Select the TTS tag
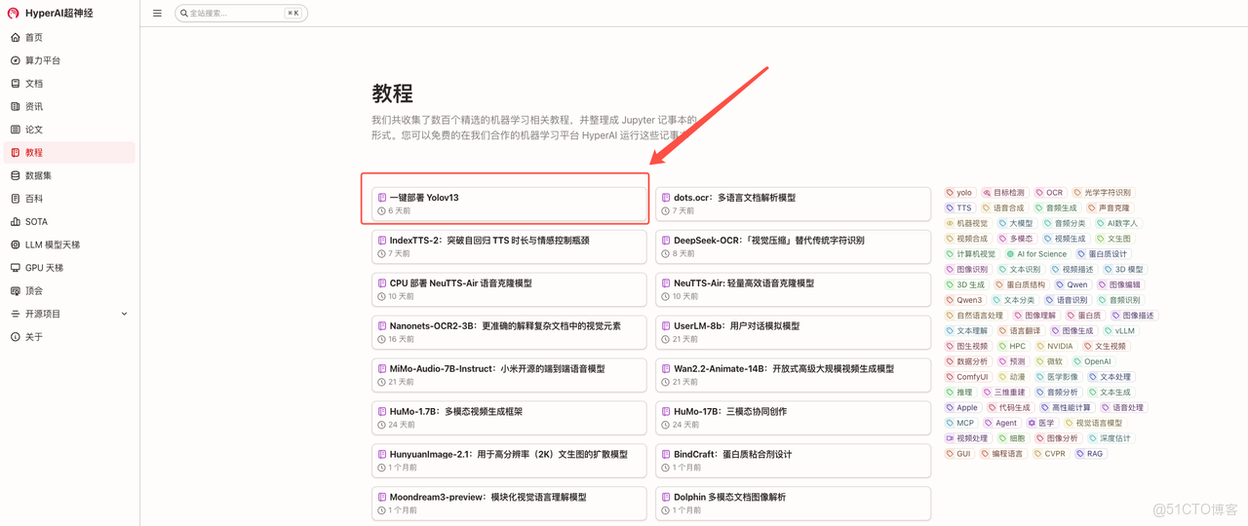Viewport: 1248px width, 526px height. pos(959,207)
